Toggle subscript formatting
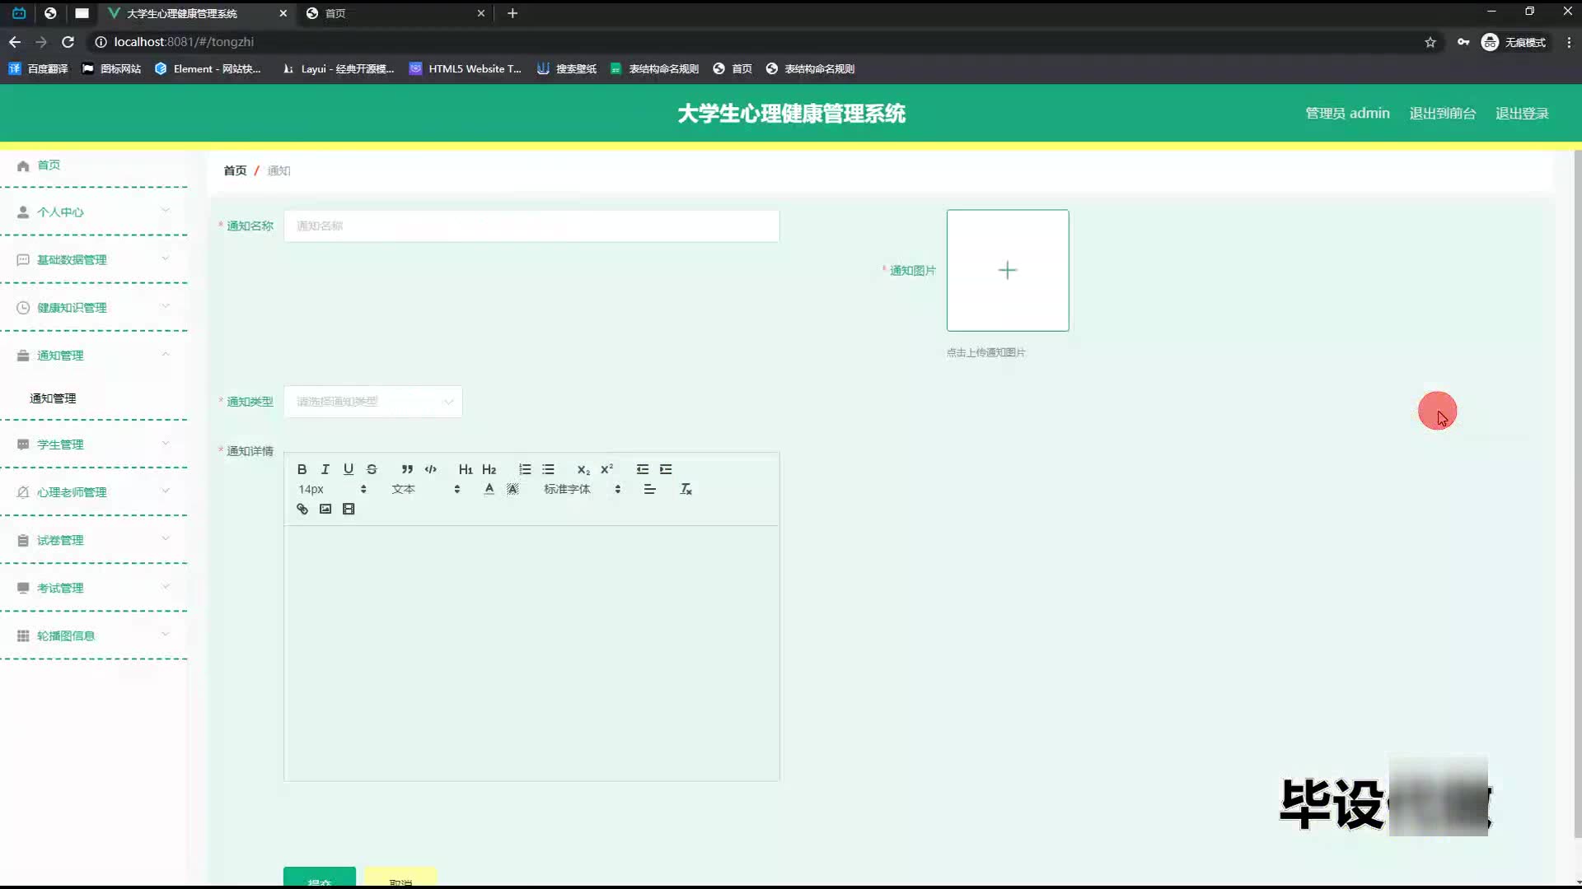The image size is (1582, 889). coord(583,469)
